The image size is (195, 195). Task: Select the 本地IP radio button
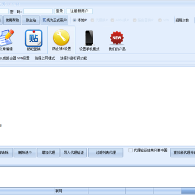pos(74,20)
